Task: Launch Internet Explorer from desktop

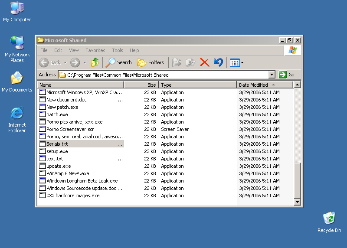Action: pyautogui.click(x=17, y=120)
